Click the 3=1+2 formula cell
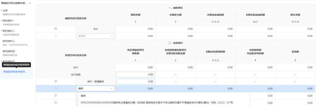The image size is (316, 106). coord(215,22)
